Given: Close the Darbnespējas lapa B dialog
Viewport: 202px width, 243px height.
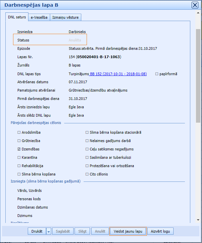Looking at the screenshot, I should 195,5.
